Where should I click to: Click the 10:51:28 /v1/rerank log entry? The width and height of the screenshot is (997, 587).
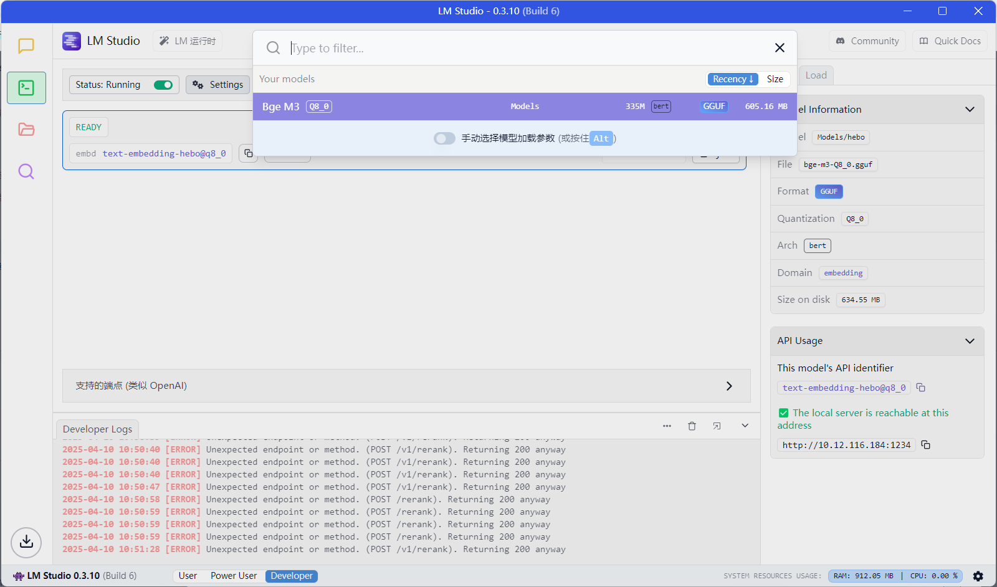tap(314, 550)
